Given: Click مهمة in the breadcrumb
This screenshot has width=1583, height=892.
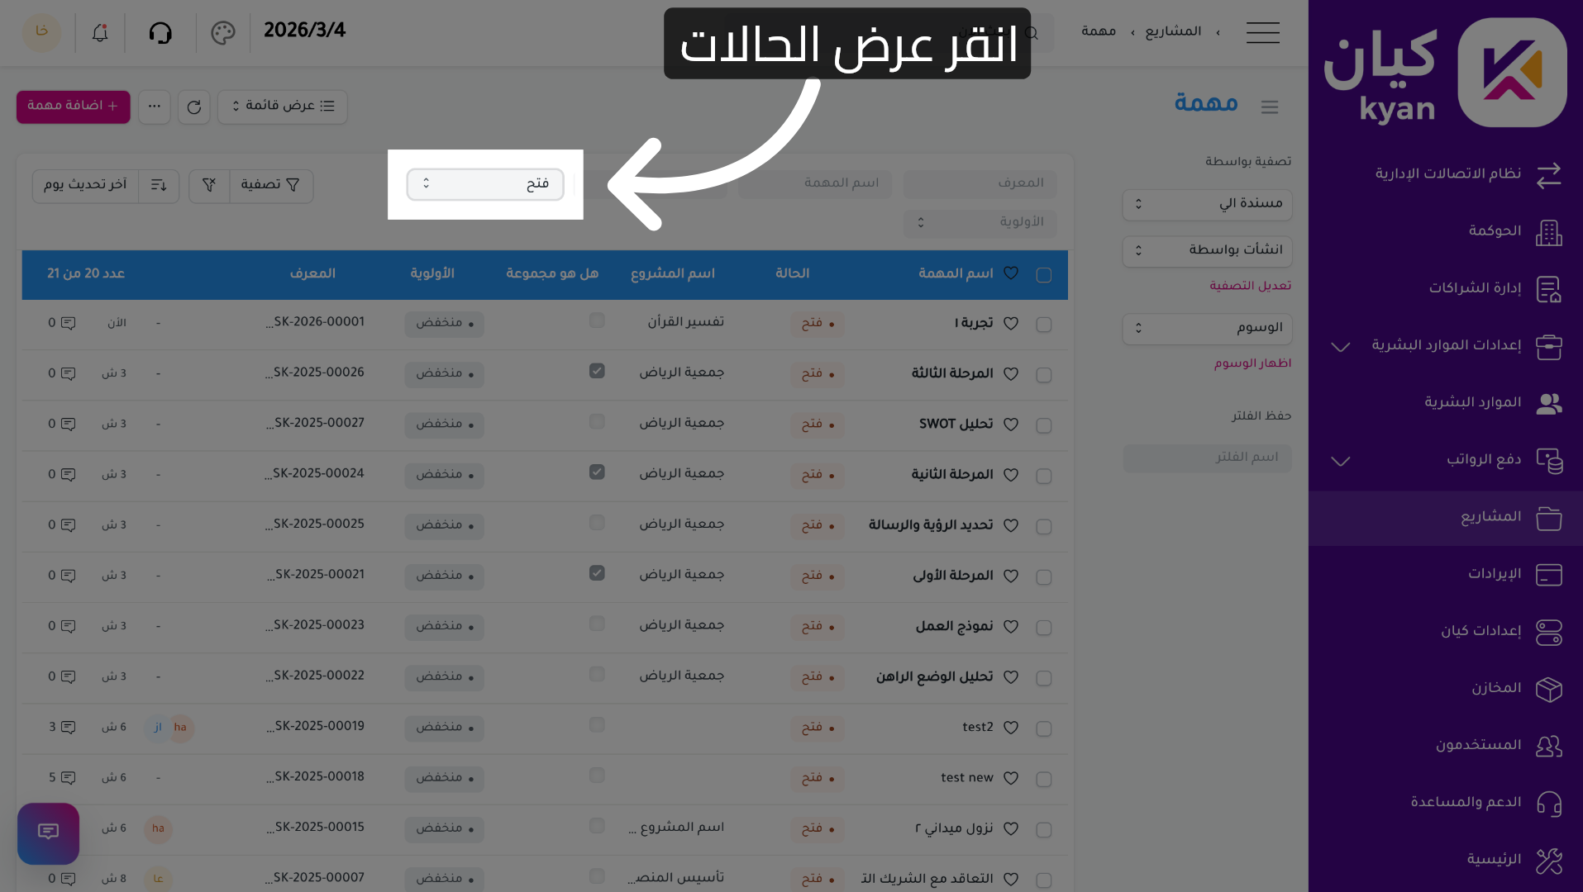Looking at the screenshot, I should pos(1098,31).
